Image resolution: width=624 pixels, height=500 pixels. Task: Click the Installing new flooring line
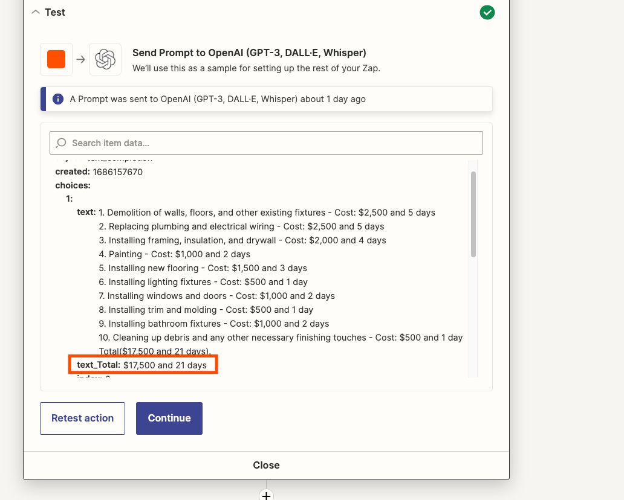coord(203,268)
